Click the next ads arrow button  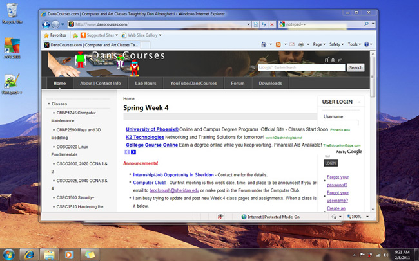point(133,152)
